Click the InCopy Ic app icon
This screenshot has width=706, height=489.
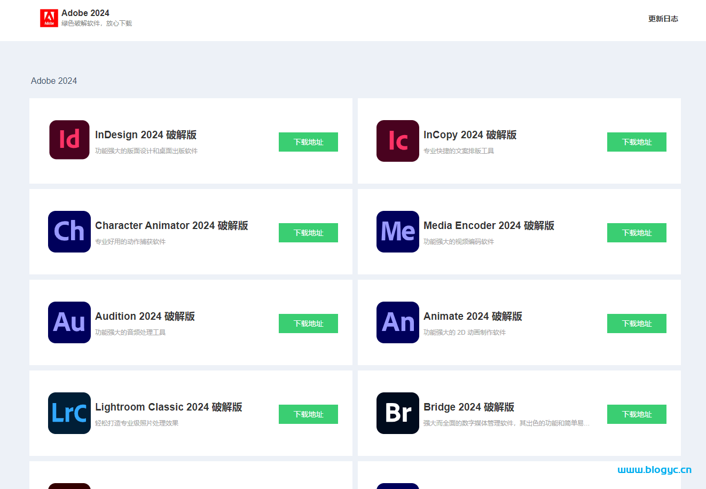click(398, 141)
